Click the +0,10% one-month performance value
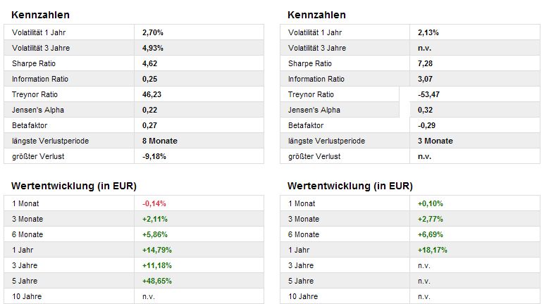This screenshot has width=544, height=304. (431, 203)
